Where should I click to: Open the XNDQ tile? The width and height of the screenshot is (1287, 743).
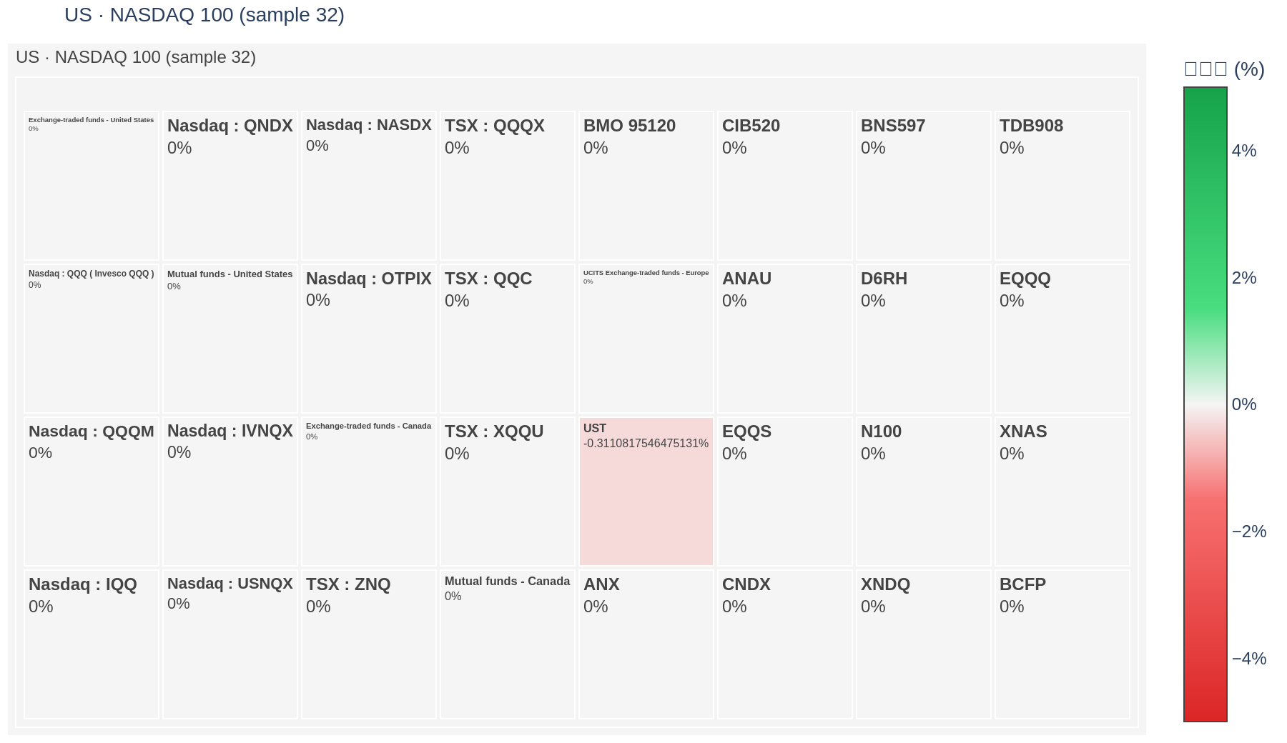tap(924, 644)
